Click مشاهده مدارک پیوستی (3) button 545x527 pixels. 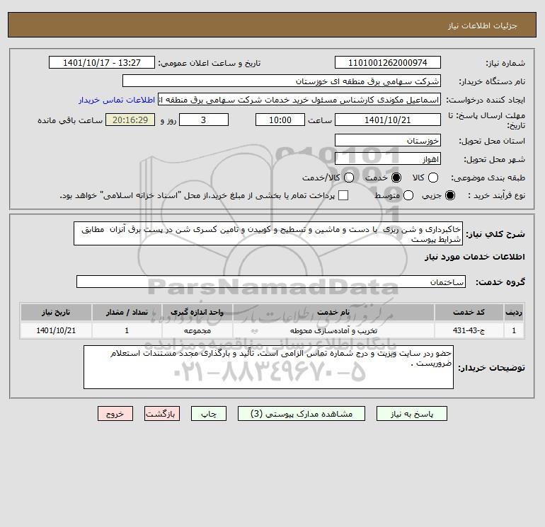(302, 414)
